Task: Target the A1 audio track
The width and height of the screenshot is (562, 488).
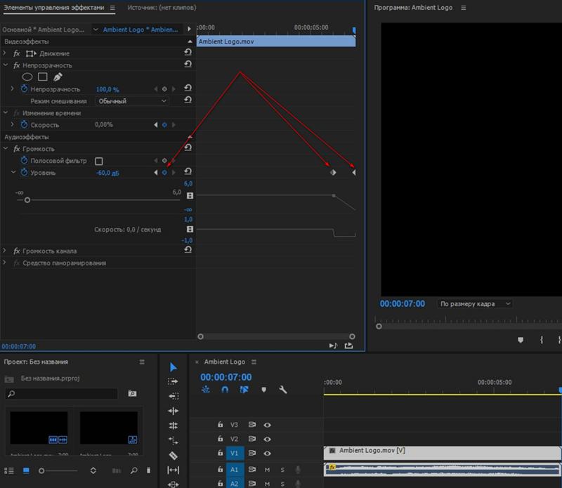Action: pyautogui.click(x=235, y=469)
